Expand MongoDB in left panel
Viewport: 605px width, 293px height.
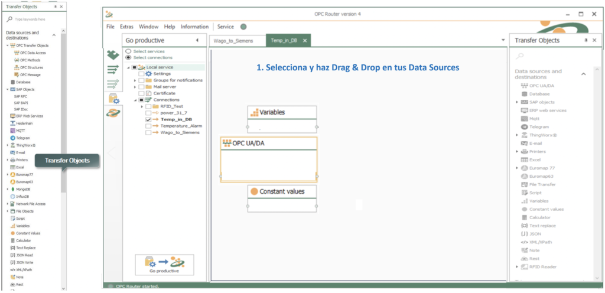click(7, 189)
